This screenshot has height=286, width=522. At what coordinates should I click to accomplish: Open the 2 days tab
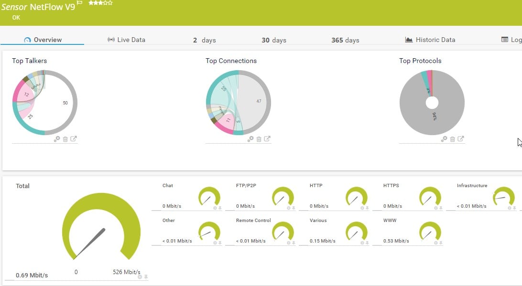(x=205, y=40)
